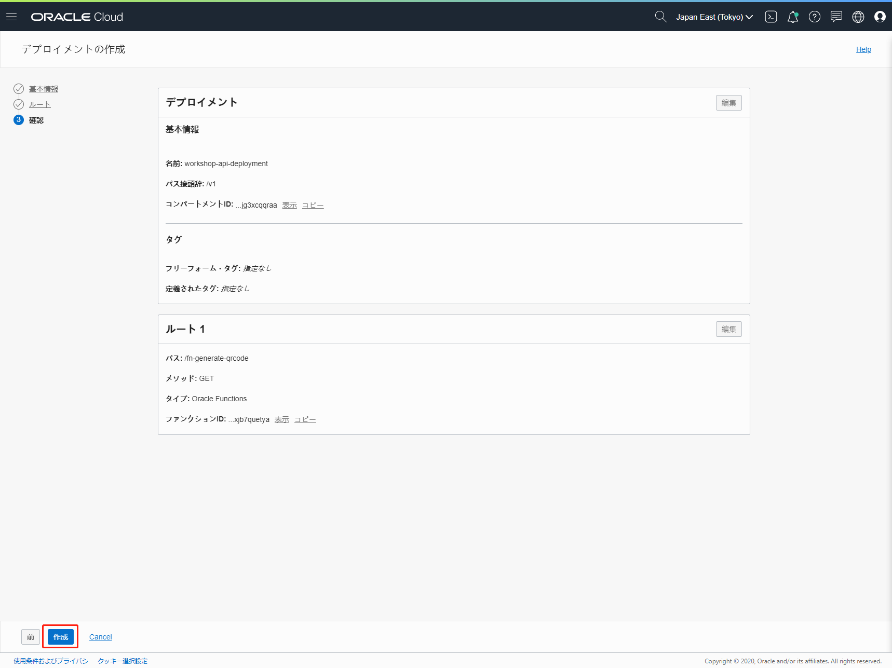Click the globe language icon
The height and width of the screenshot is (668, 892).
pyautogui.click(x=858, y=17)
